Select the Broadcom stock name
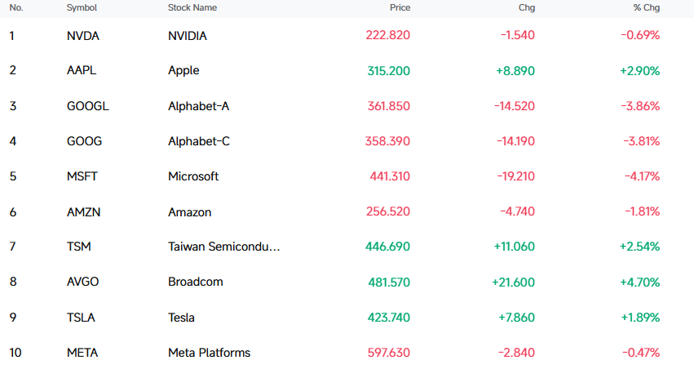This screenshot has height=369, width=694. click(x=195, y=282)
